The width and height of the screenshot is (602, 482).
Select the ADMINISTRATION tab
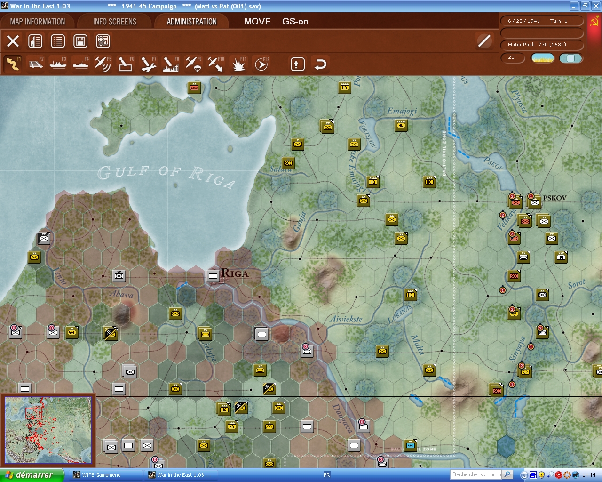click(x=191, y=22)
